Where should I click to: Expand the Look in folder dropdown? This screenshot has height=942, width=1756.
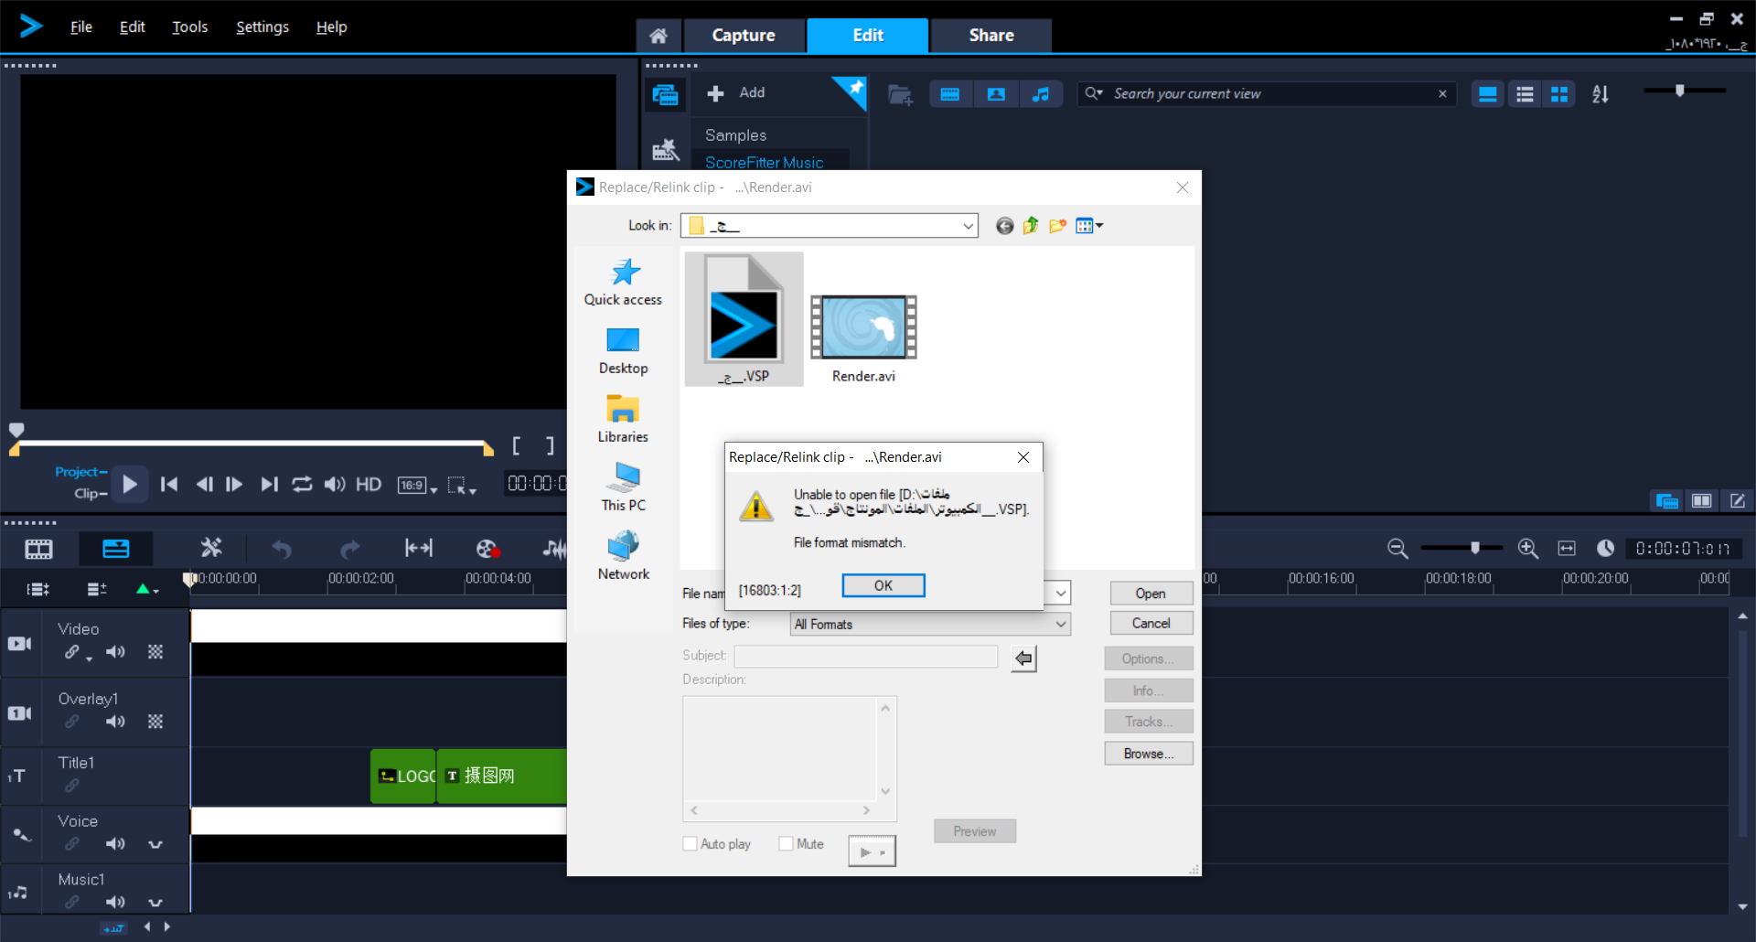click(x=968, y=226)
